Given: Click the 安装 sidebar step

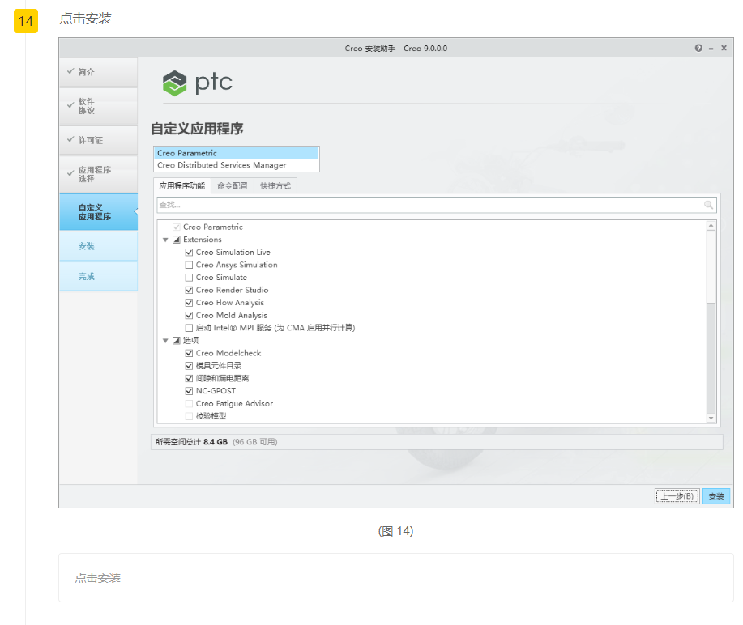Looking at the screenshot, I should point(99,246).
